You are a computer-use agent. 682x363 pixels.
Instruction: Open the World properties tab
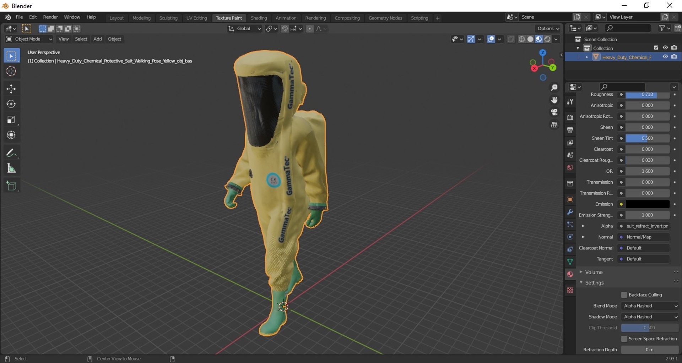(570, 167)
